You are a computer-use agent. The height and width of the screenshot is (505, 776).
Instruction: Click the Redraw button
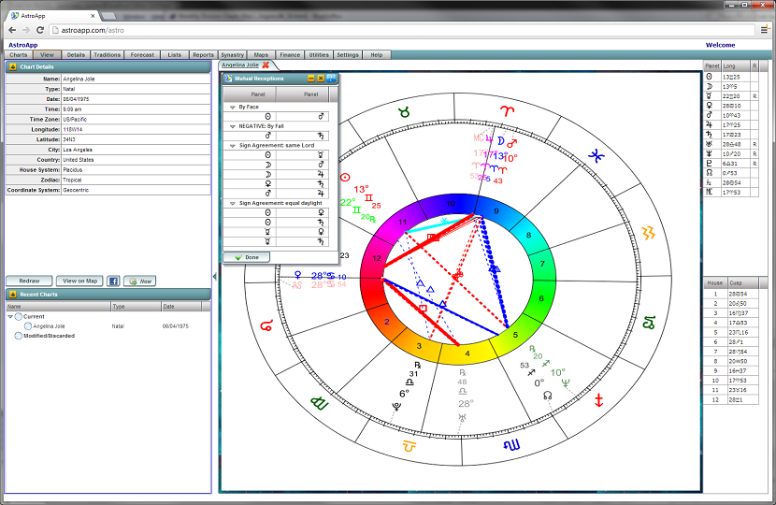point(29,281)
